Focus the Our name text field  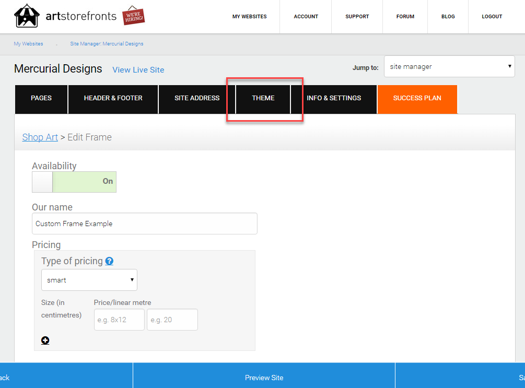pyautogui.click(x=145, y=224)
